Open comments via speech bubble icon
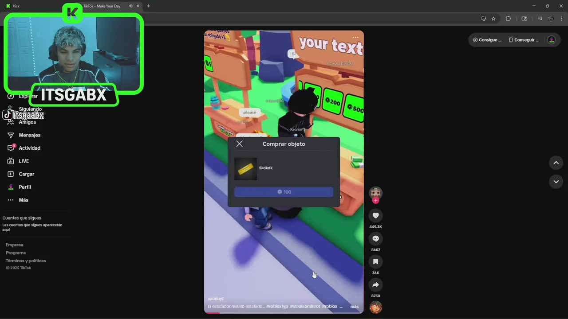The image size is (568, 319). (375, 238)
